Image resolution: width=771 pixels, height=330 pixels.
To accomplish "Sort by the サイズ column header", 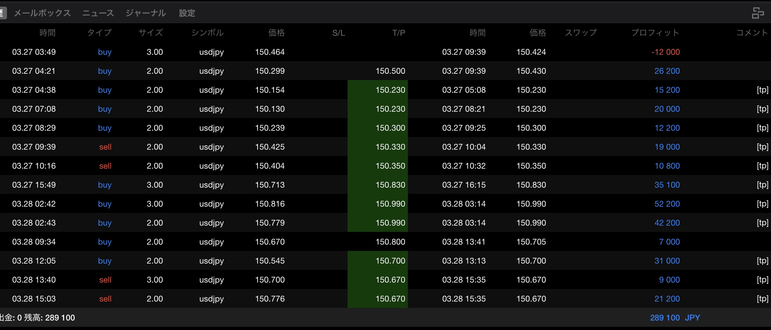I will pyautogui.click(x=151, y=33).
